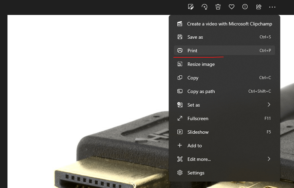The height and width of the screenshot is (188, 294).
Task: Click the Set as picture icon
Action: click(x=180, y=105)
